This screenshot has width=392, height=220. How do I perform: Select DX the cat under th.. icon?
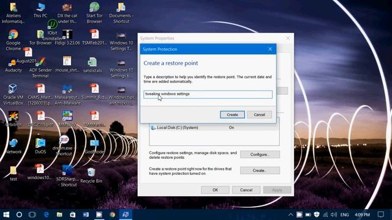67,13
